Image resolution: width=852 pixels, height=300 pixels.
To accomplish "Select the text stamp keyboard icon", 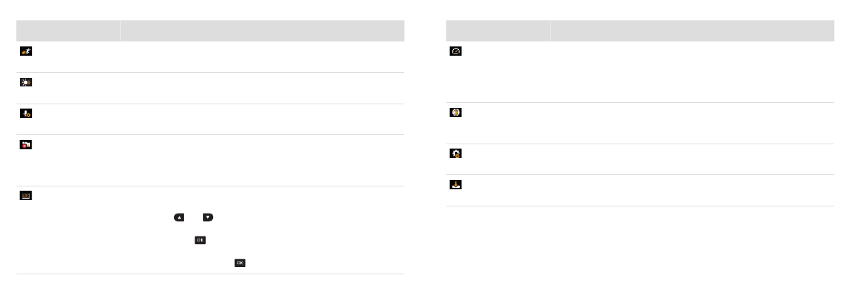I will 26,195.
